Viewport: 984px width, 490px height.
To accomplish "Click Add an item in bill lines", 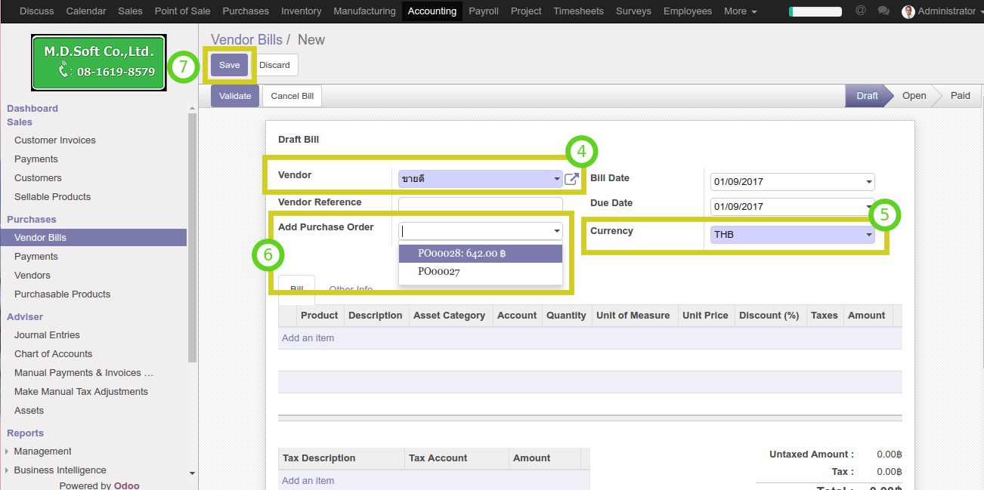I will coord(308,338).
